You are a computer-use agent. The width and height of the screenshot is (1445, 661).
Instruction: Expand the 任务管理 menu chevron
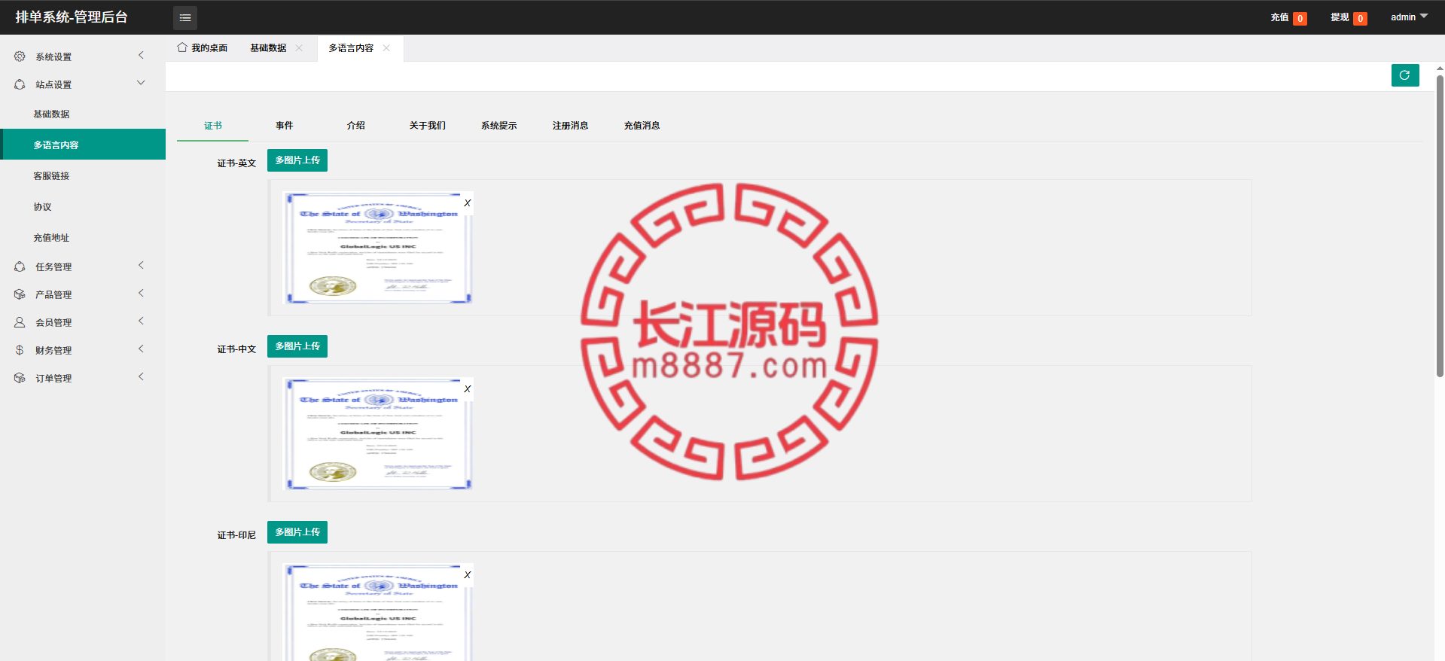tap(141, 266)
